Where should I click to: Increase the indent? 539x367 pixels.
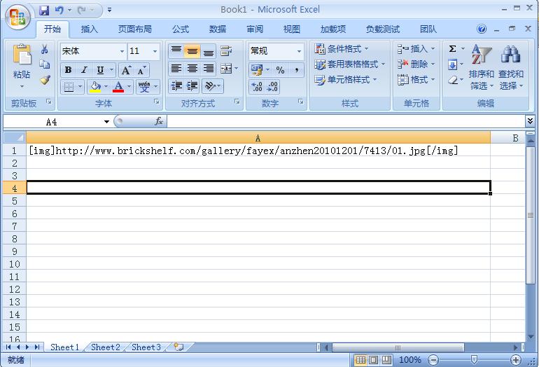pyautogui.click(x=192, y=85)
